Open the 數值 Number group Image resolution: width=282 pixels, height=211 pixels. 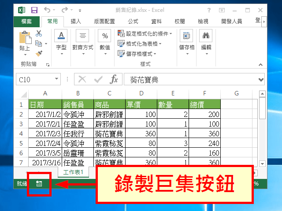coord(105,42)
